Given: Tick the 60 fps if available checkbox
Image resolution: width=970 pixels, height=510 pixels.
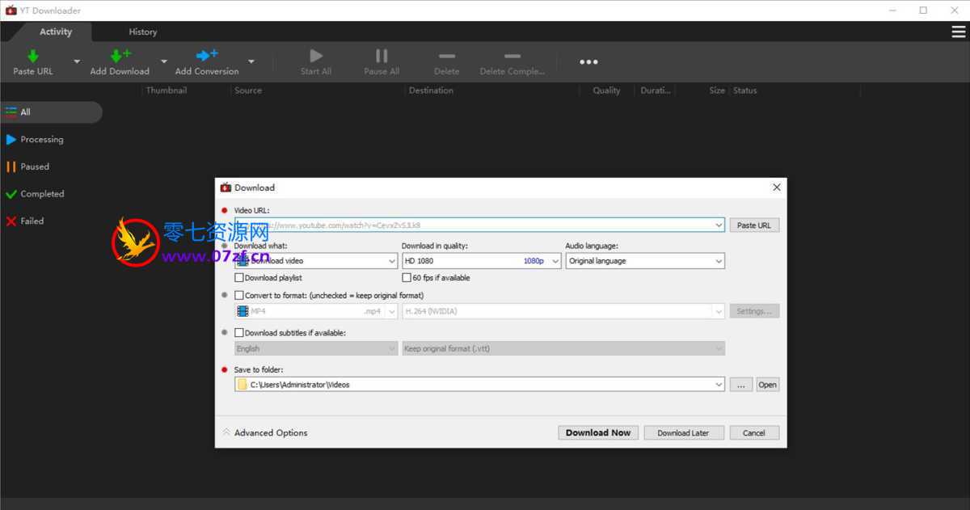Looking at the screenshot, I should point(407,278).
